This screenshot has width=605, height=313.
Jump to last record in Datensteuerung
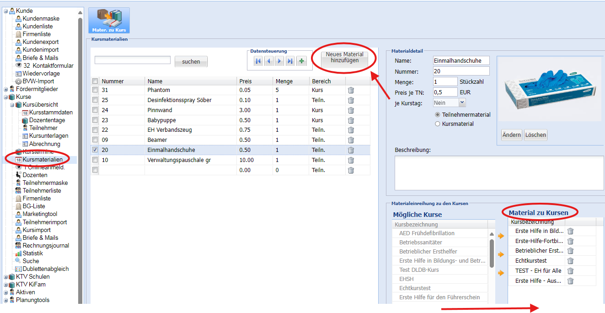pos(290,61)
